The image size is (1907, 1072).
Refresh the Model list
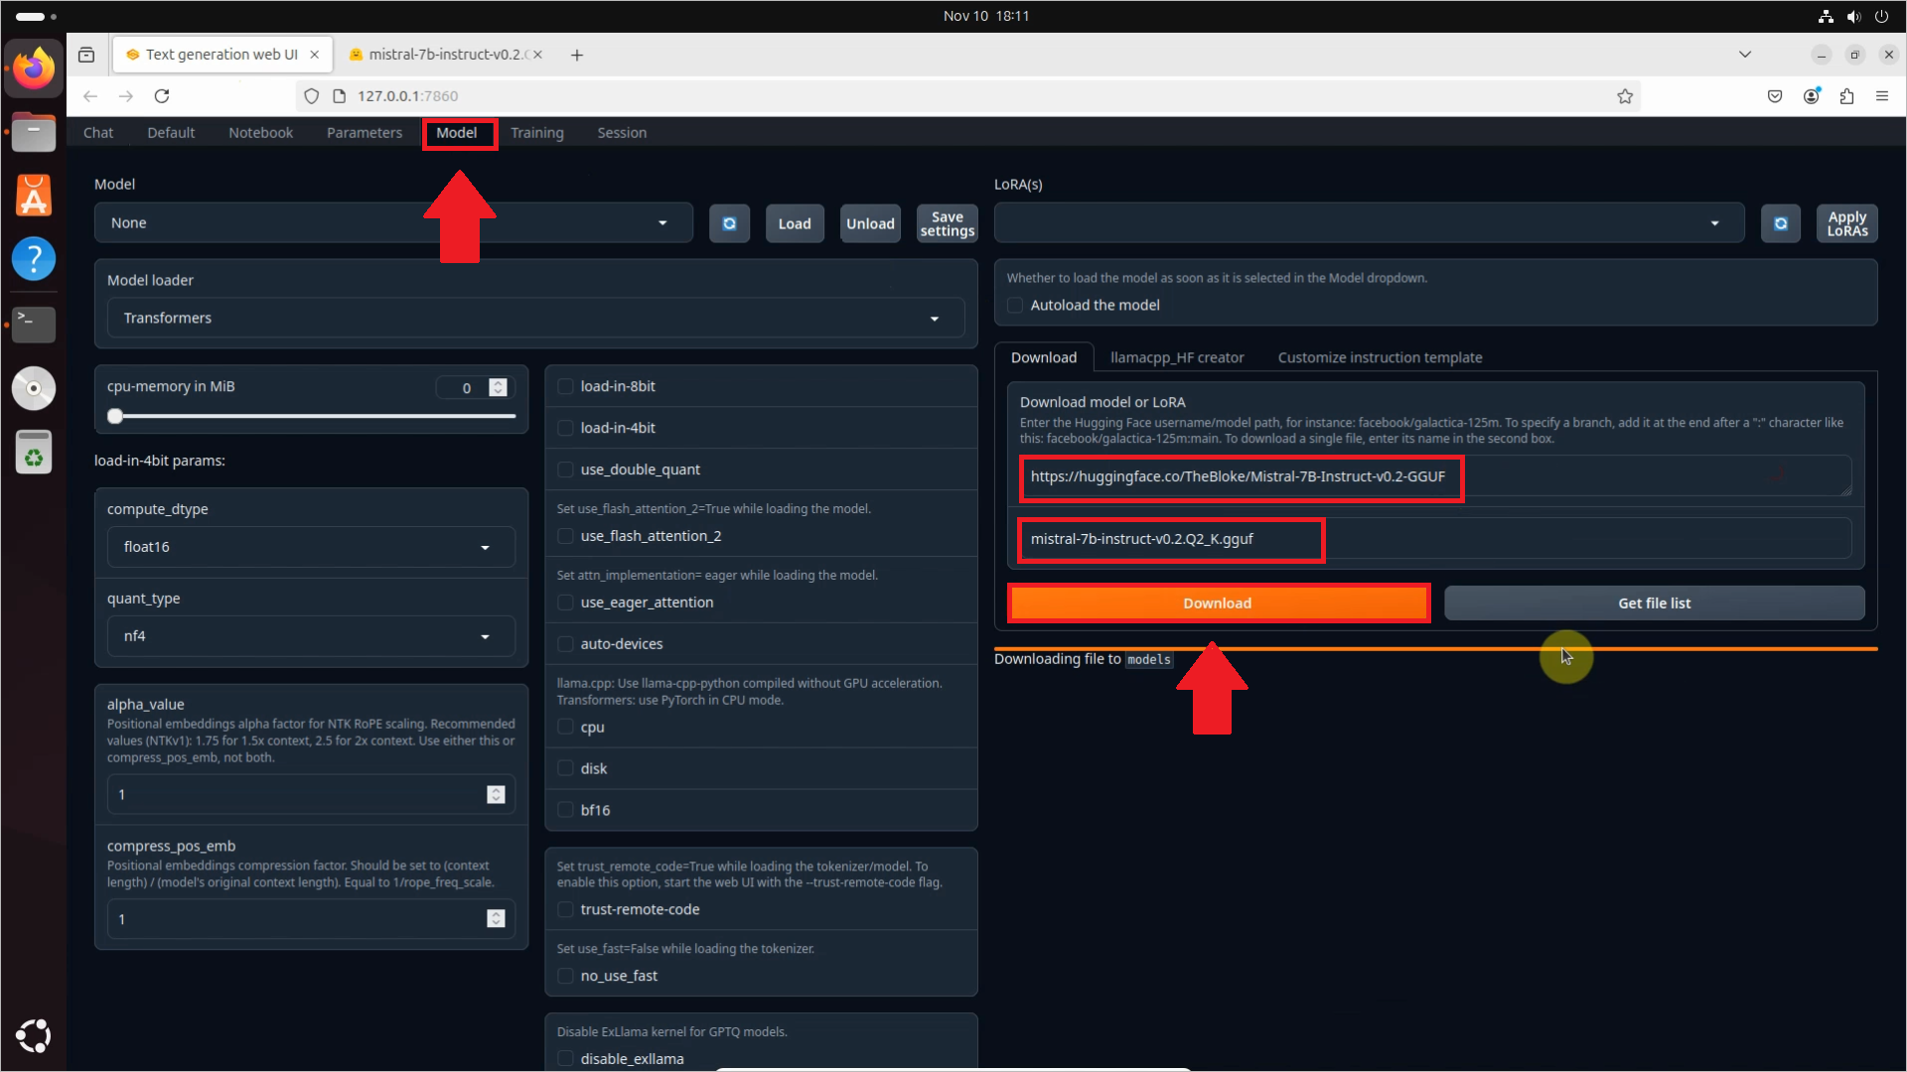click(730, 223)
